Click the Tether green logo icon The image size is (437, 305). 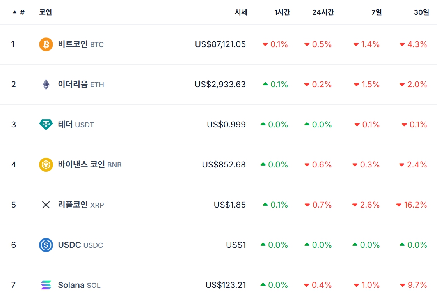coord(46,125)
